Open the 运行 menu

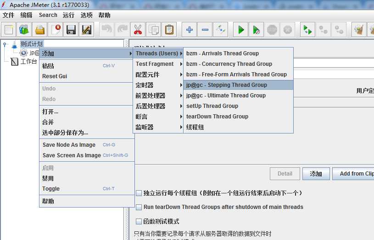click(68, 15)
